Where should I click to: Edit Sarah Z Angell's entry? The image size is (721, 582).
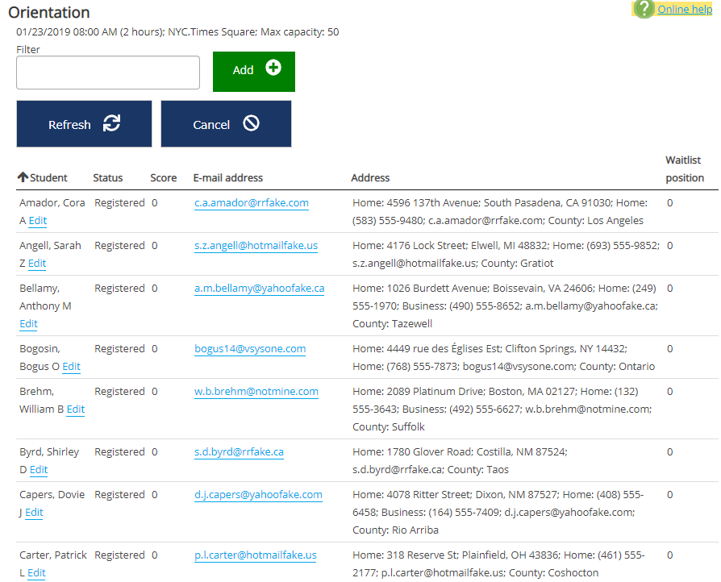click(37, 264)
